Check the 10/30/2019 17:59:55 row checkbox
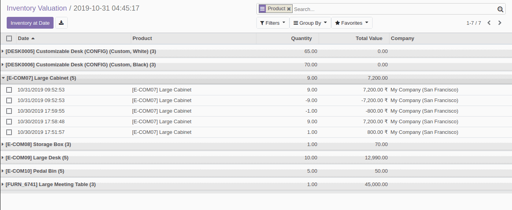This screenshot has width=512, height=210. [x=9, y=111]
